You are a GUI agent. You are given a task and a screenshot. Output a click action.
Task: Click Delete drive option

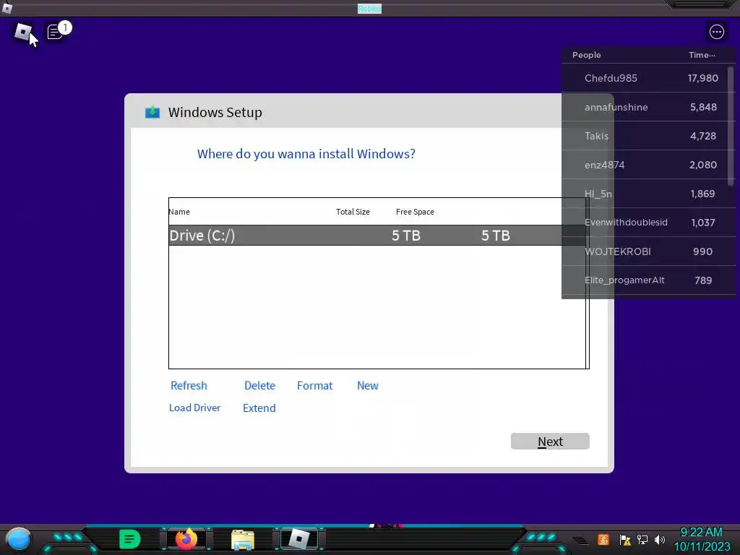[259, 386]
